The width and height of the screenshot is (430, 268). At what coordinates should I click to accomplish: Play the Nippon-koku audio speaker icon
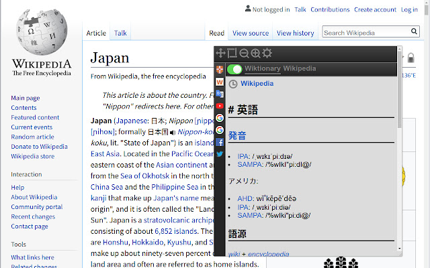173,133
